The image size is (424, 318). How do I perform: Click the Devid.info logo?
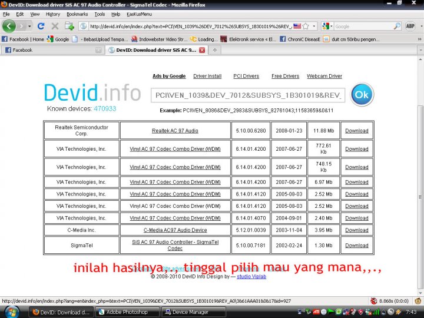coord(92,93)
